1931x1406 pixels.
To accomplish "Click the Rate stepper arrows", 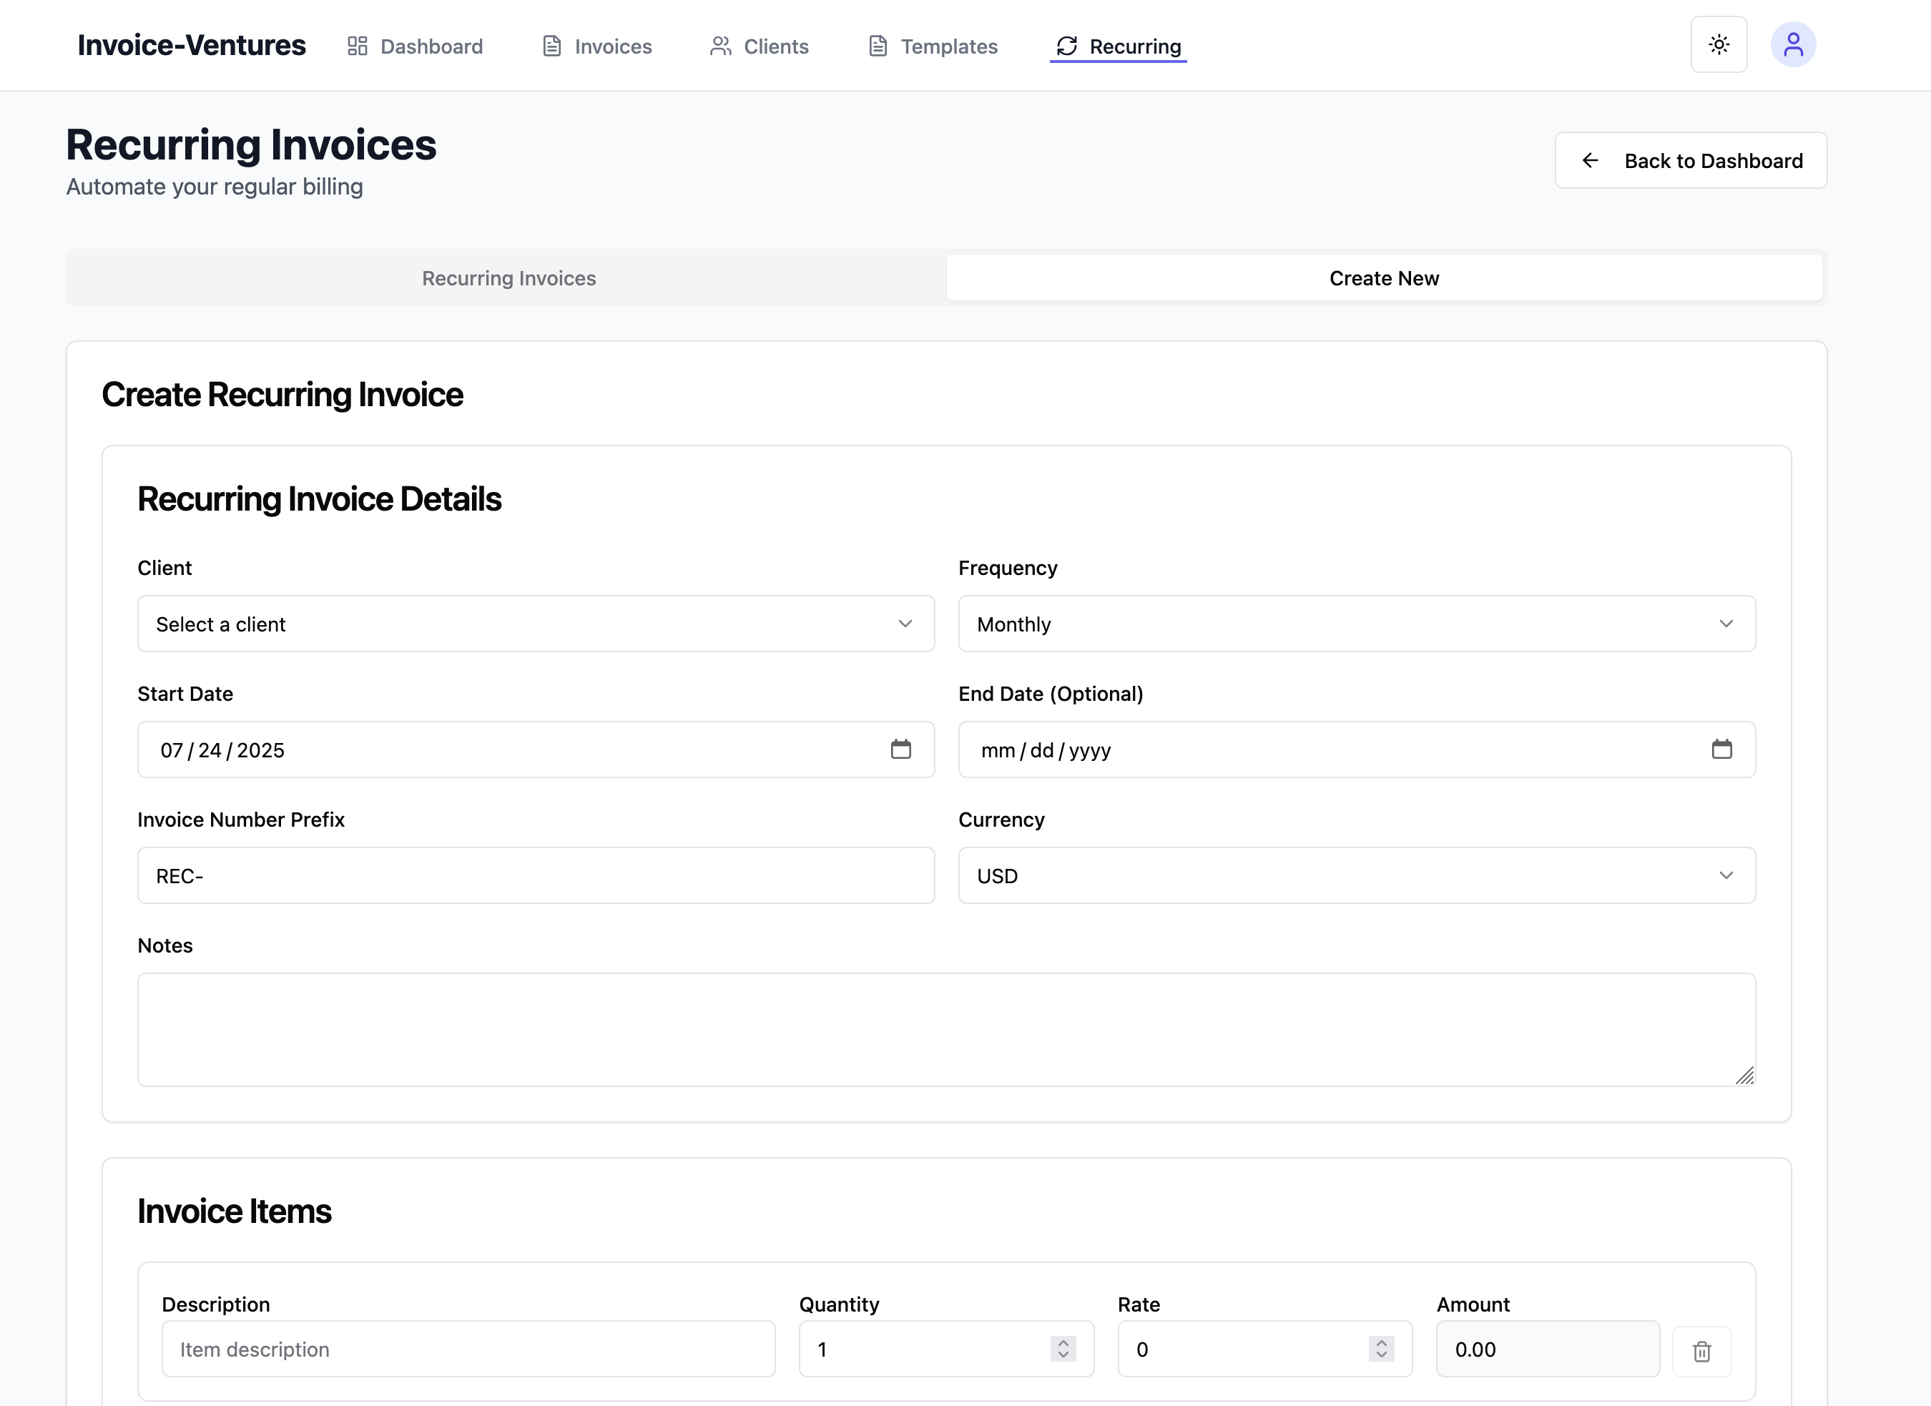I will (x=1381, y=1349).
